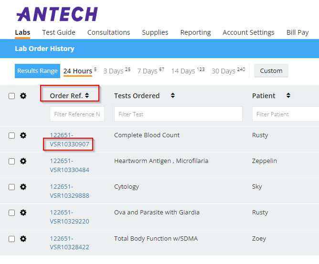Sort the Patient column
This screenshot has width=319, height=264.
point(288,96)
